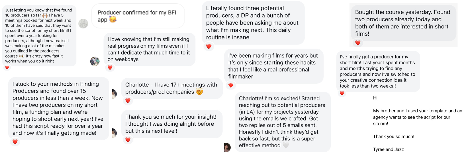Open profile photo next to 'I love knowing' message
The height and width of the screenshot is (156, 470).
(x=95, y=61)
